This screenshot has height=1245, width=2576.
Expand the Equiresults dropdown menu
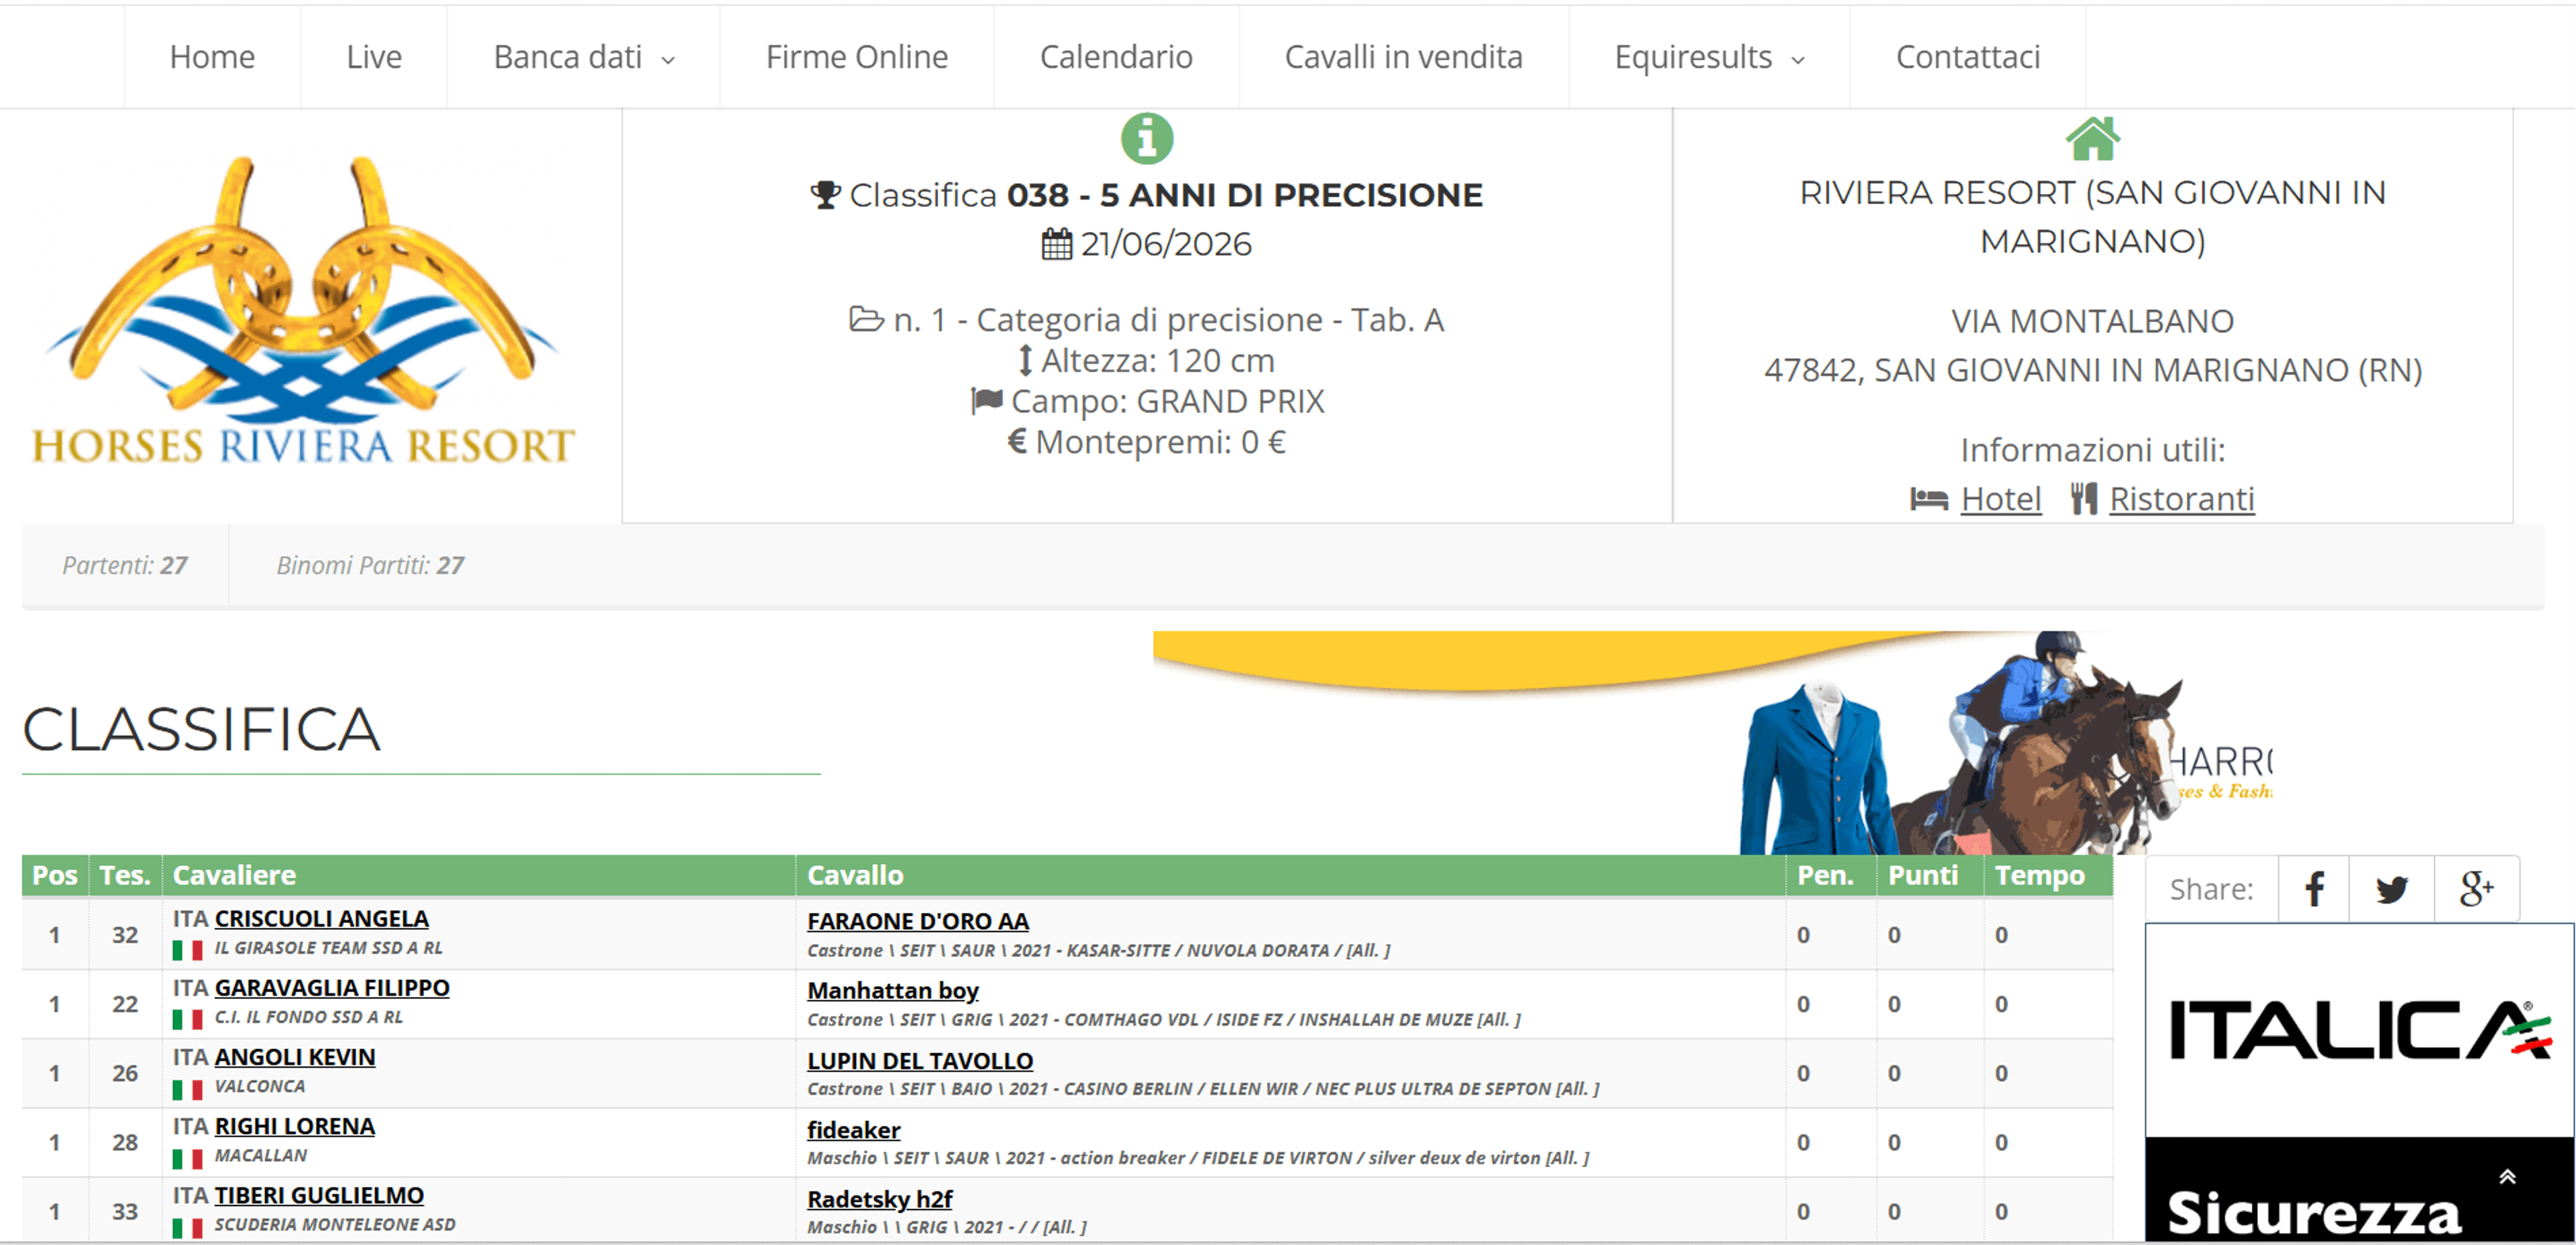tap(1709, 57)
